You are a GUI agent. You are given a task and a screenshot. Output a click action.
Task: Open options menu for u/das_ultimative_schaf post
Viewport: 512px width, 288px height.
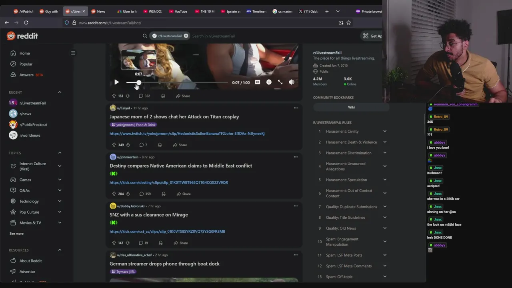click(x=296, y=255)
